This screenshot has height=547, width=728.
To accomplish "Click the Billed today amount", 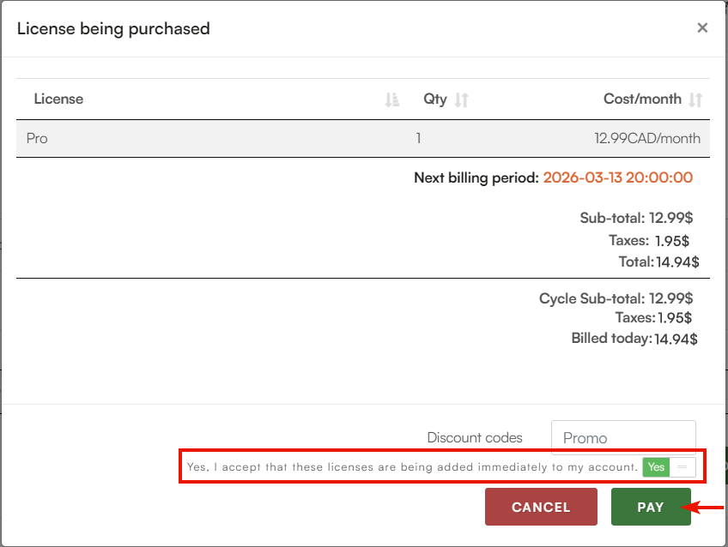I will 676,339.
